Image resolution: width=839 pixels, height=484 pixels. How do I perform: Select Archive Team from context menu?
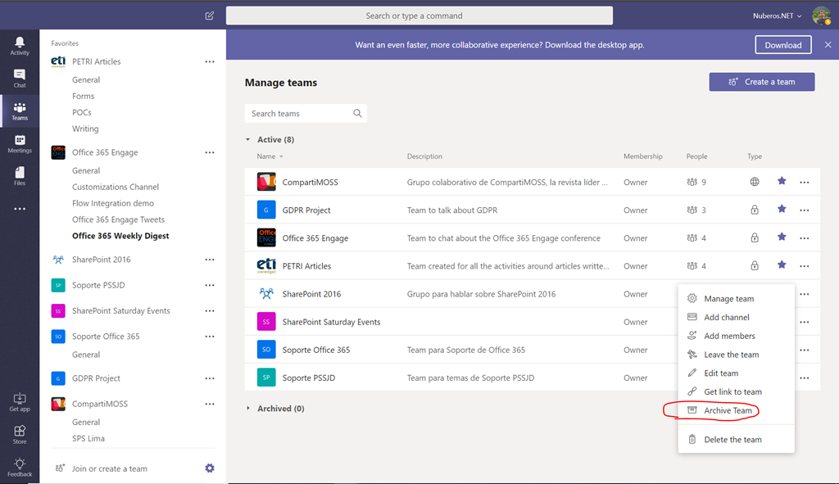pos(736,411)
